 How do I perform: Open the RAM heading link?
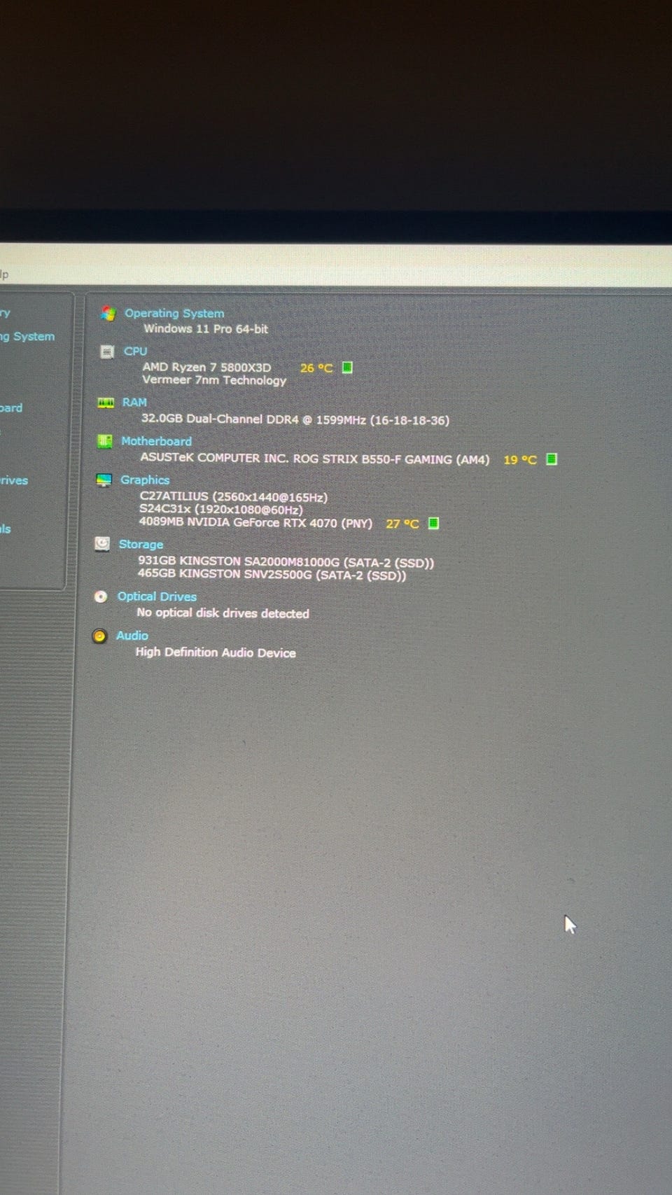[134, 403]
